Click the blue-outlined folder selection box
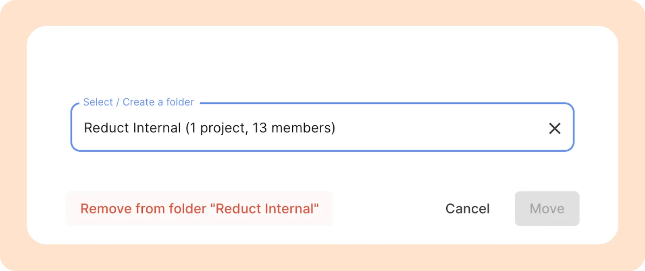The height and width of the screenshot is (271, 645). pos(322,127)
